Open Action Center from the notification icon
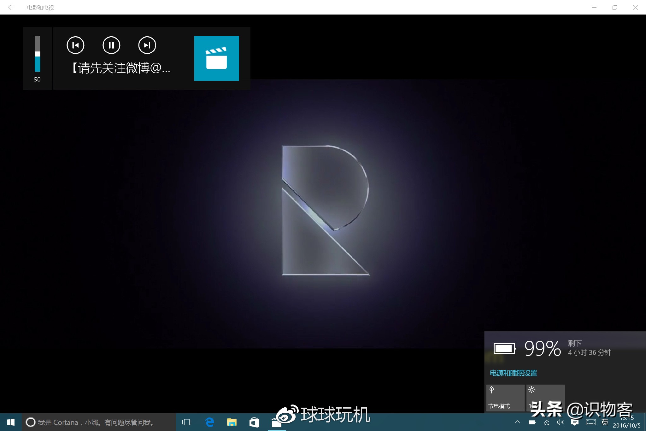Screen dimensions: 646x431 coord(575,422)
